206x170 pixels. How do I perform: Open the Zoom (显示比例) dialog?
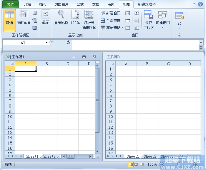(61, 18)
